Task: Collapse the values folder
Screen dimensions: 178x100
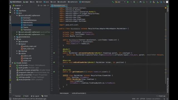Action: point(17,54)
